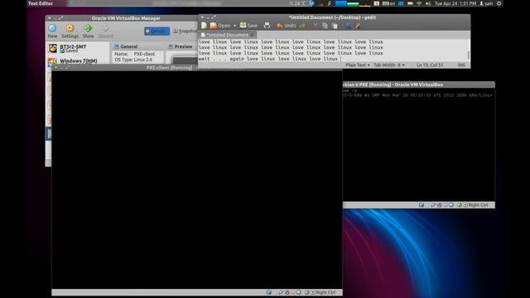Click the Copy icon in gedit toolbar
Screen dimensions: 530x298
tap(325, 26)
